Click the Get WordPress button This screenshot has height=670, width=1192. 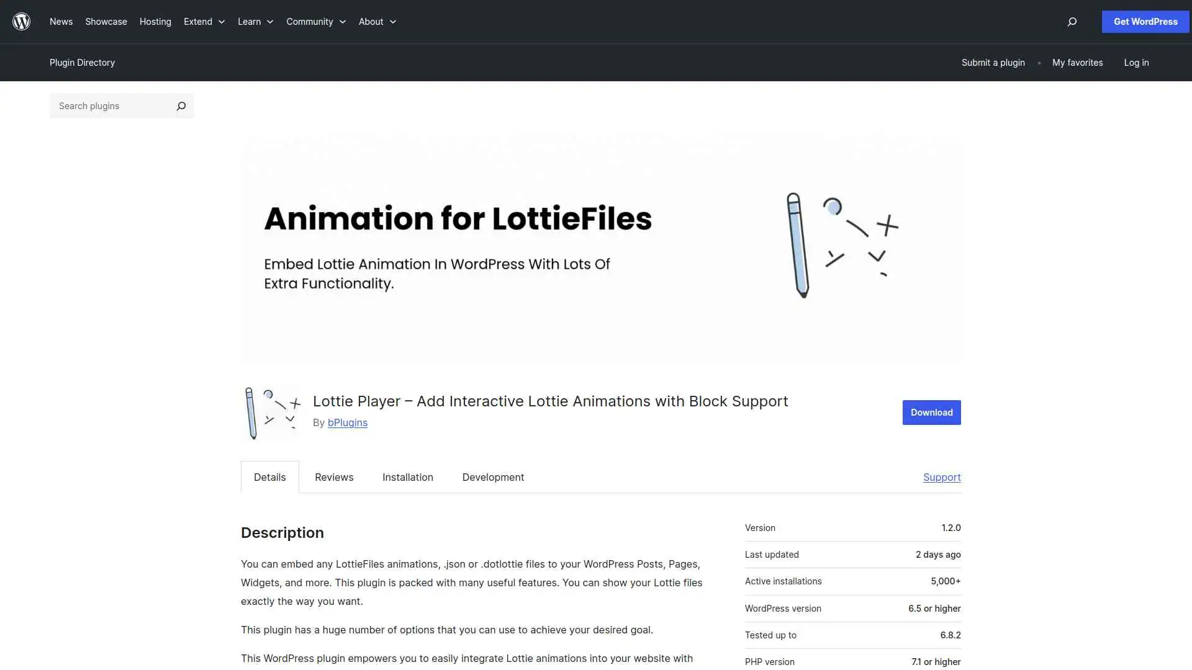click(1145, 22)
